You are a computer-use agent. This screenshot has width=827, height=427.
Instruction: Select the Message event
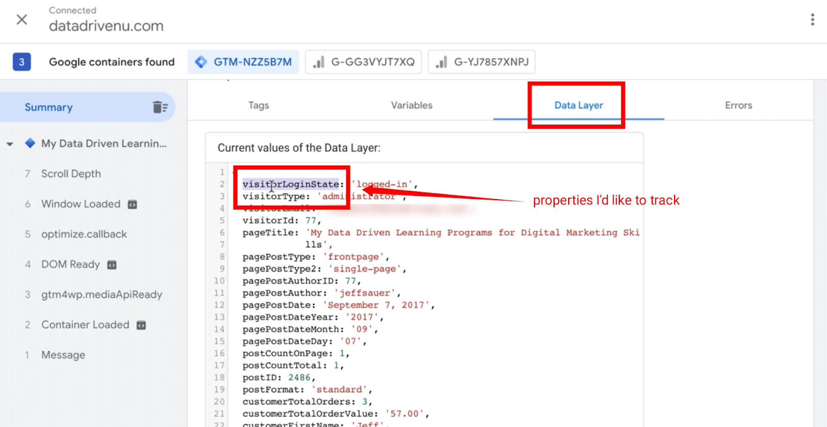pos(63,355)
